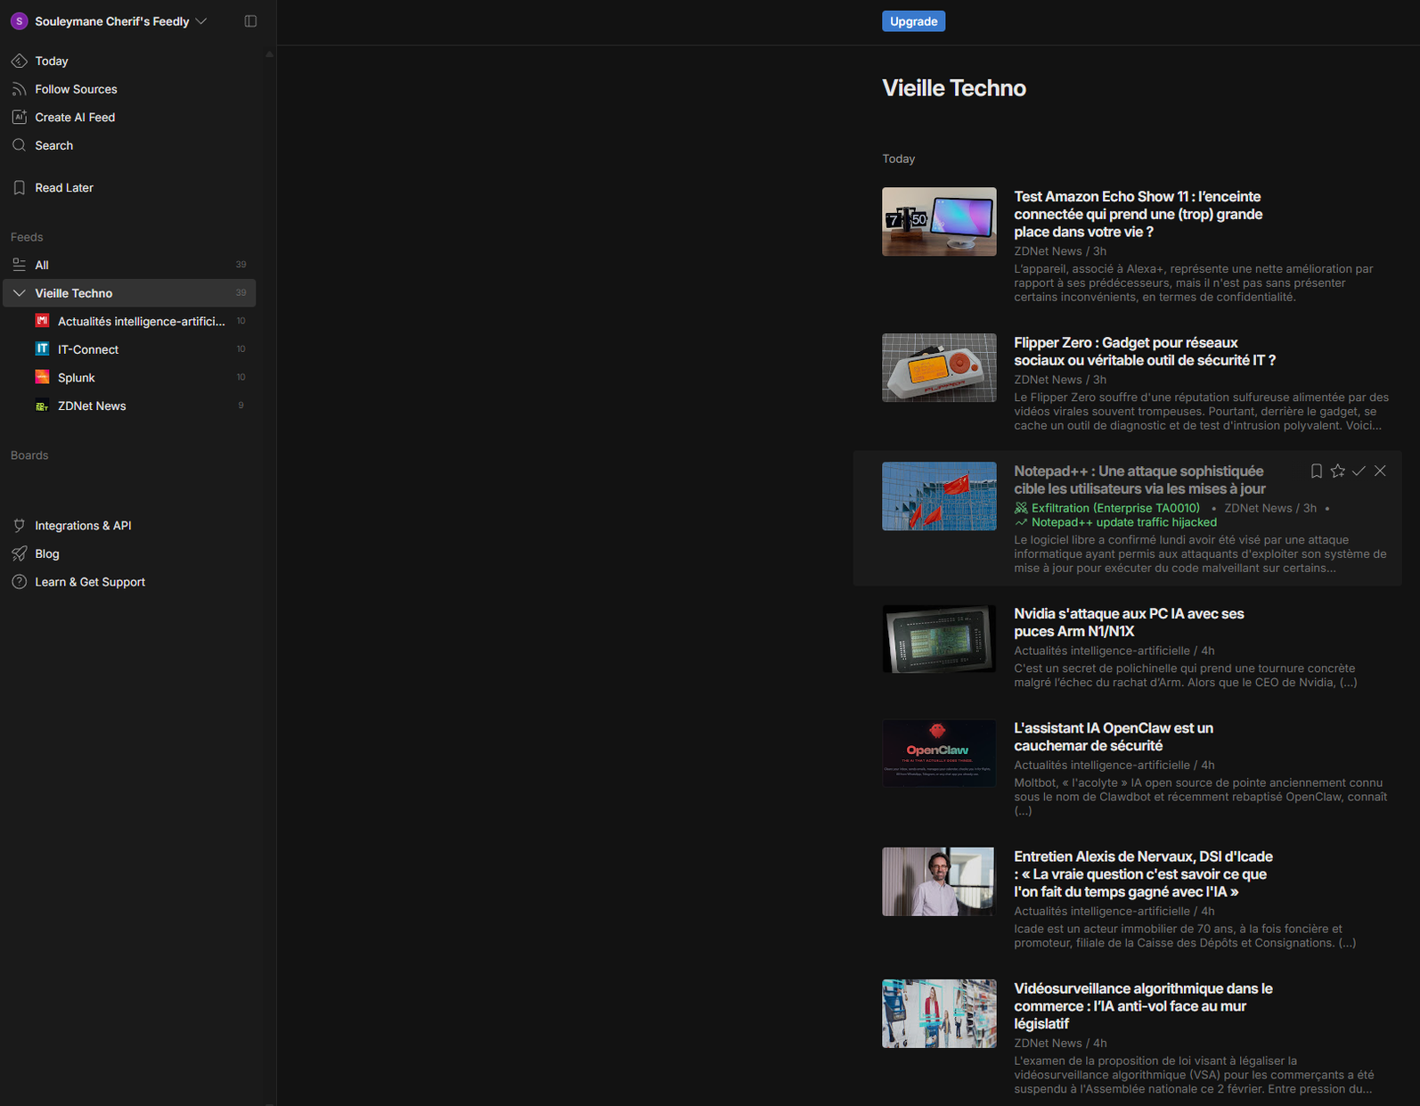Click "ZDNet News / 3h" under Flipper Zero title
Screen dimensions: 1420x1106
1060,380
